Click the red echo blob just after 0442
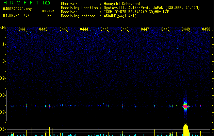Viewport: 214px width, 136px height. (50, 106)
